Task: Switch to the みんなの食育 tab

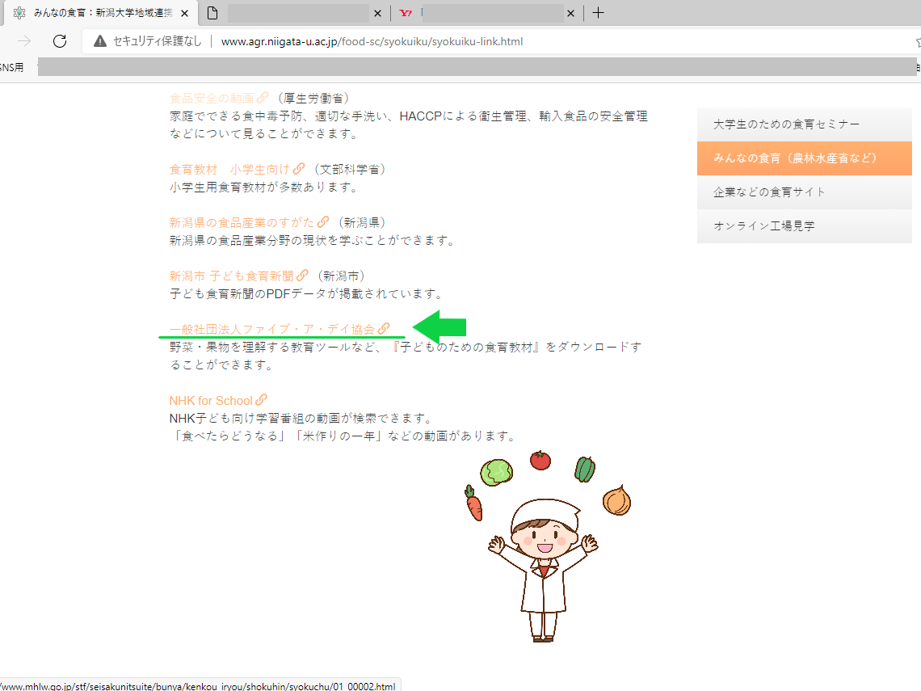Action: [x=101, y=13]
